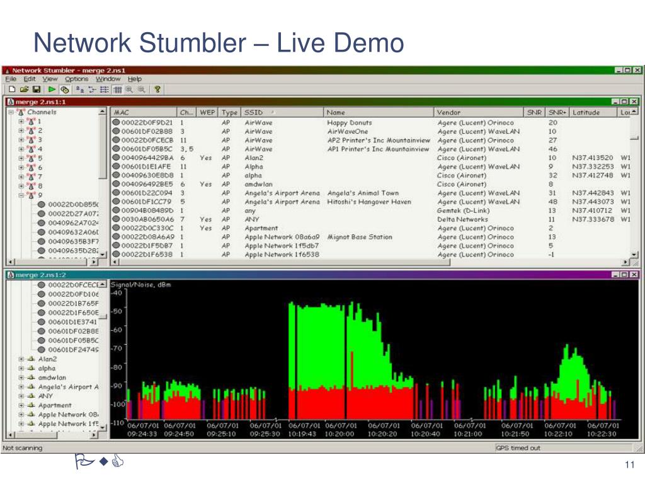Click the zoom in magnifier icon
This screenshot has height=484, width=645.
tap(130, 89)
